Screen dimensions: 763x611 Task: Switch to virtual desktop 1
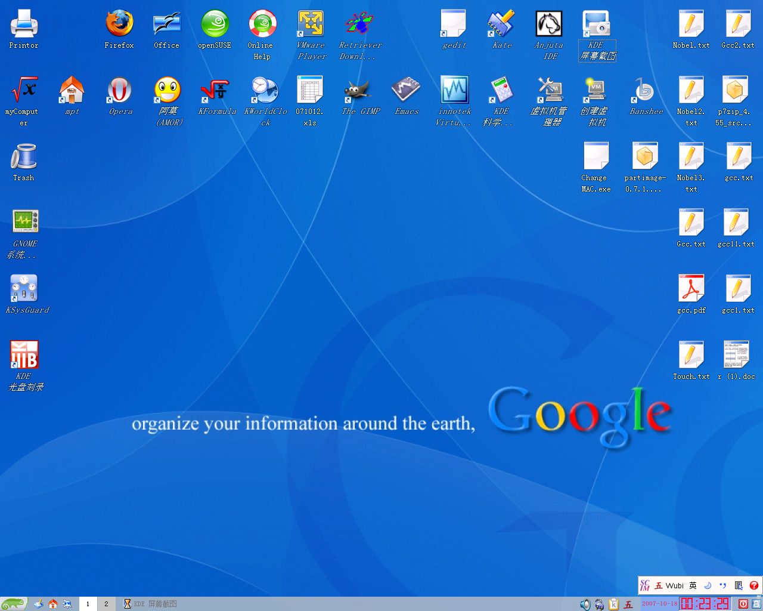pos(88,604)
